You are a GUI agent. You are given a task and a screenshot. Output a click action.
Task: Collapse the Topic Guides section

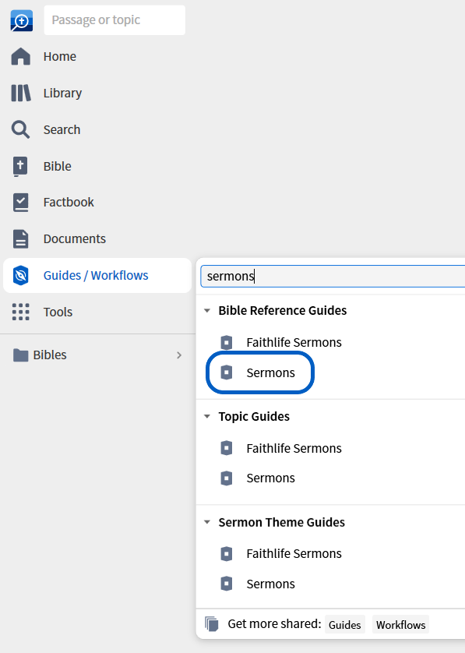(x=207, y=416)
